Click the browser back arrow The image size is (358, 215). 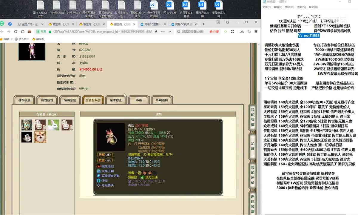(x=2, y=32)
